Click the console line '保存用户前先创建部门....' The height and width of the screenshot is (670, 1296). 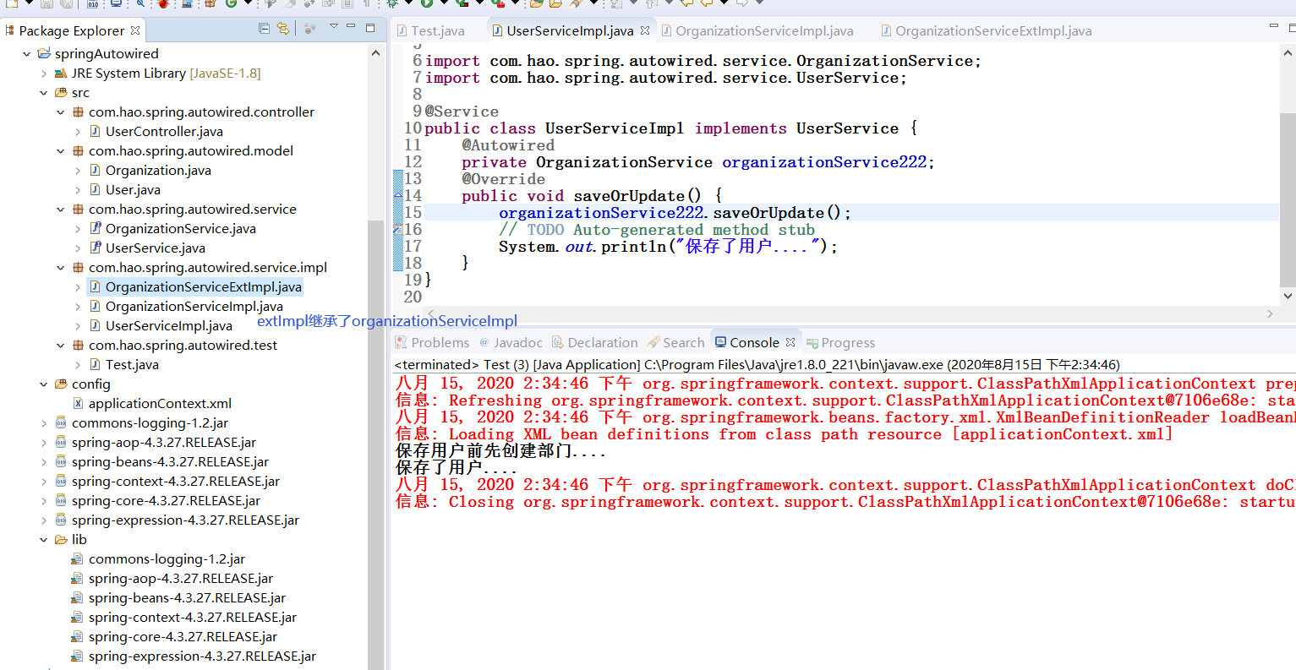[500, 451]
